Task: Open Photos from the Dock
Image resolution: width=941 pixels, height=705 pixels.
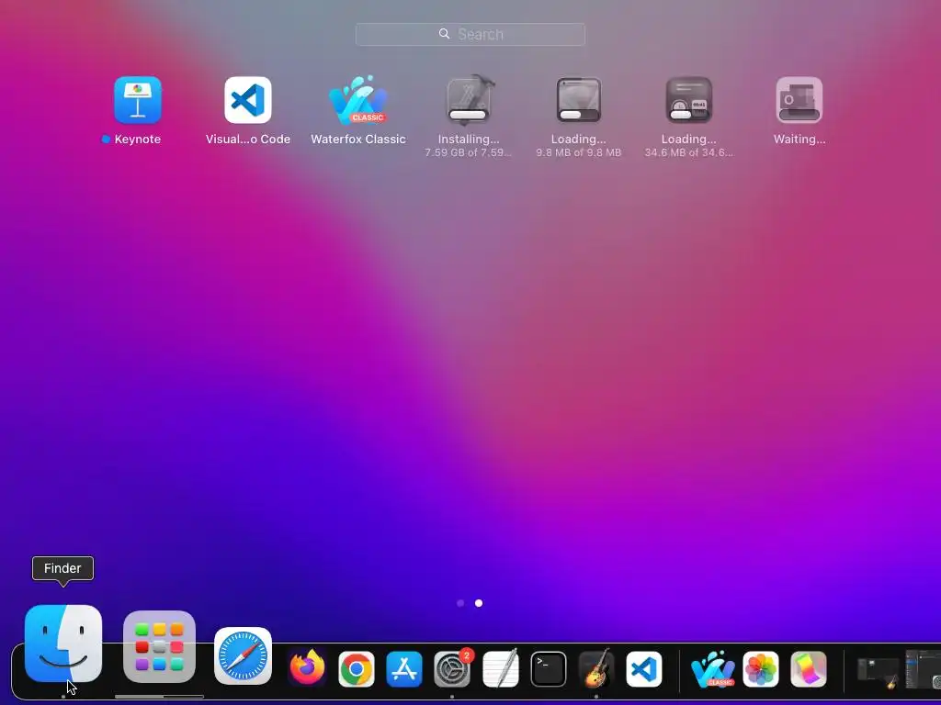Action: (x=761, y=669)
